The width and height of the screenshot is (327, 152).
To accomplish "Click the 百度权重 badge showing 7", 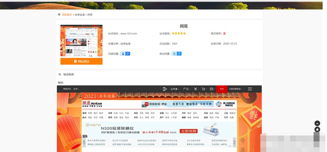I will (125, 53).
